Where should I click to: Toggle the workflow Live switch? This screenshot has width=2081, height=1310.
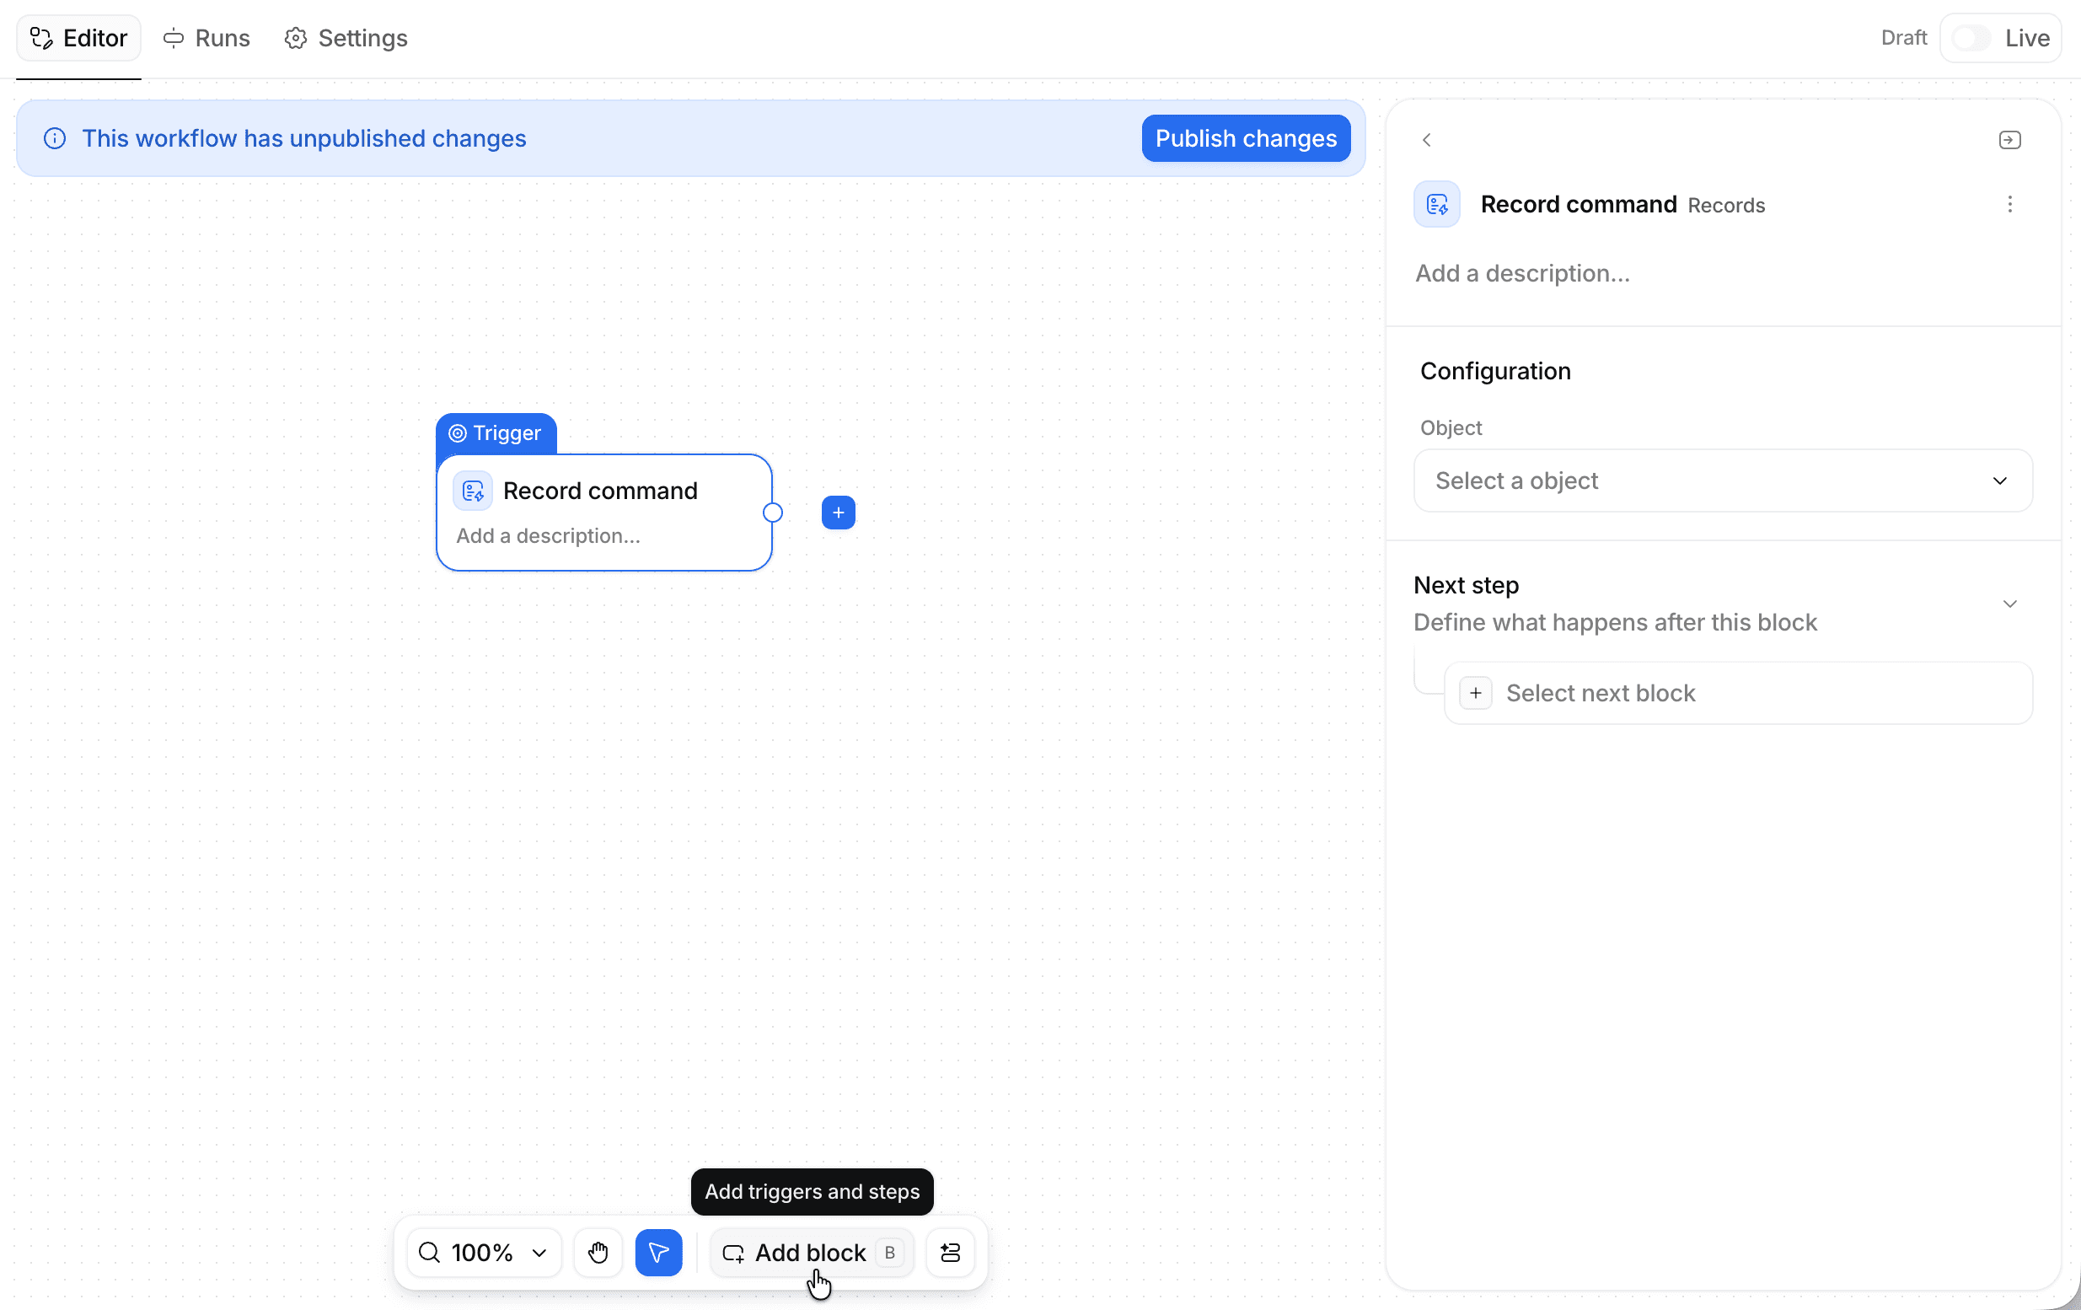click(1971, 38)
